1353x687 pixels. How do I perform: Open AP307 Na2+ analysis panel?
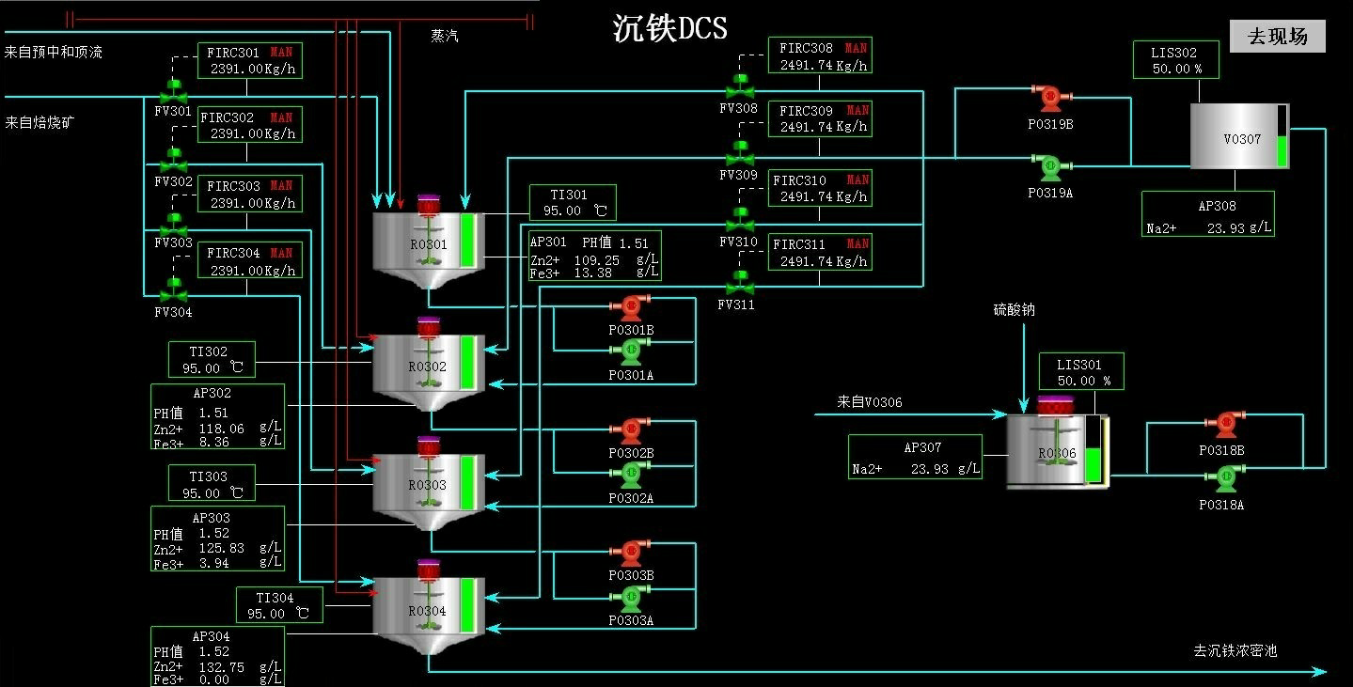point(916,458)
